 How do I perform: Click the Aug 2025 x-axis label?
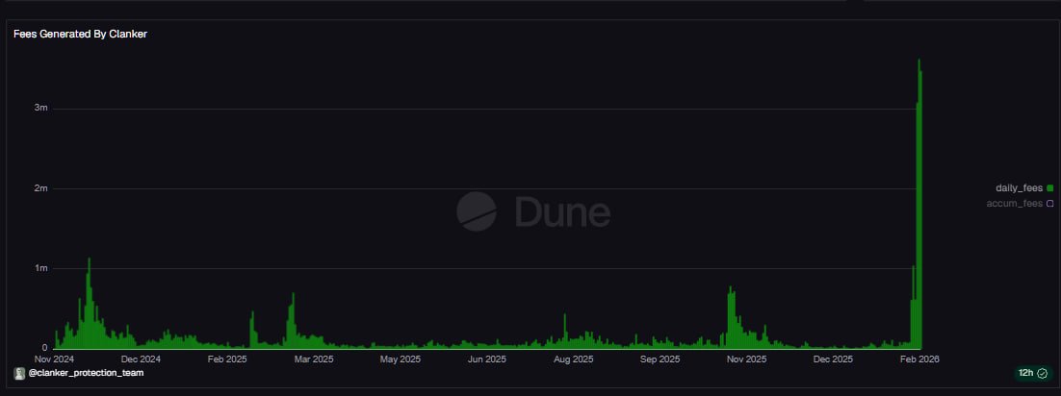tap(574, 359)
